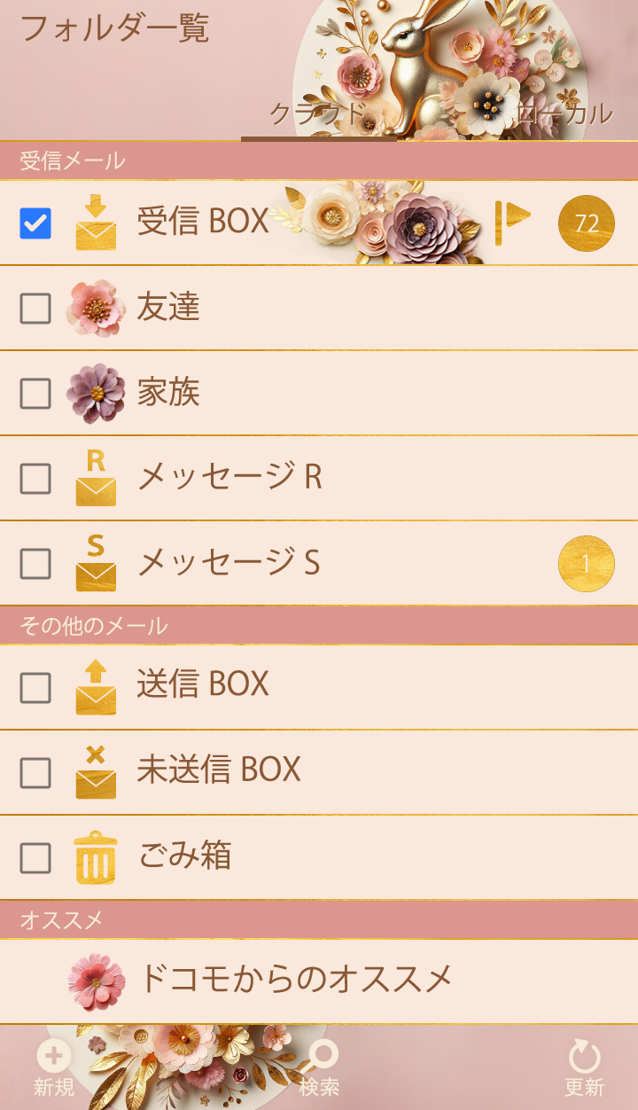
Task: Tap the メッセージS envelope icon
Action: (96, 563)
